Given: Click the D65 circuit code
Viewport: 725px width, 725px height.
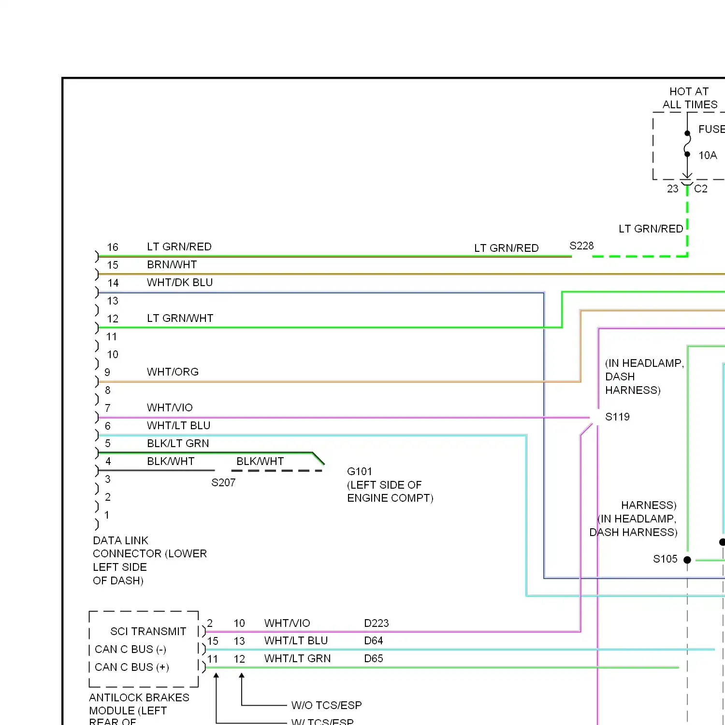Looking at the screenshot, I should coord(374,658).
